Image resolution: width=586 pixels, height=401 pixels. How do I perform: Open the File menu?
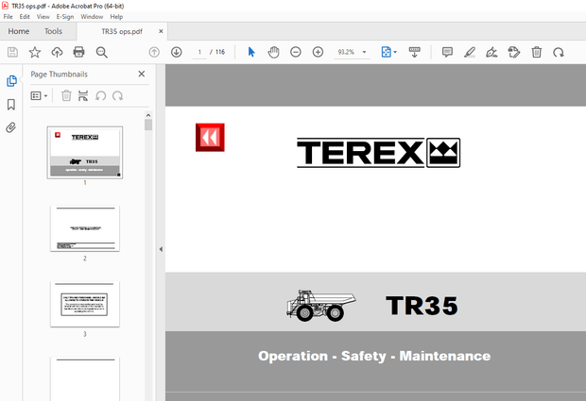8,17
